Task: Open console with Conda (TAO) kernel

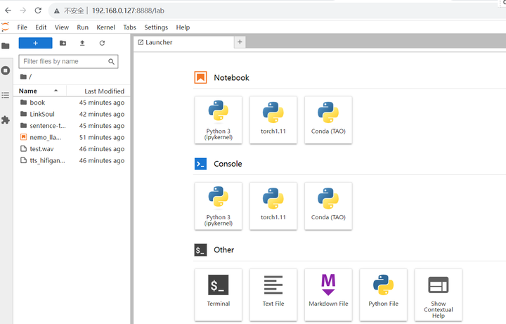Action: (328, 206)
